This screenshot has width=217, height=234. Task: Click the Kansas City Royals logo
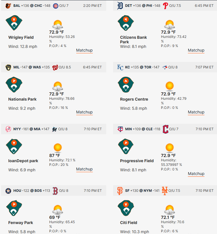coord(120,68)
